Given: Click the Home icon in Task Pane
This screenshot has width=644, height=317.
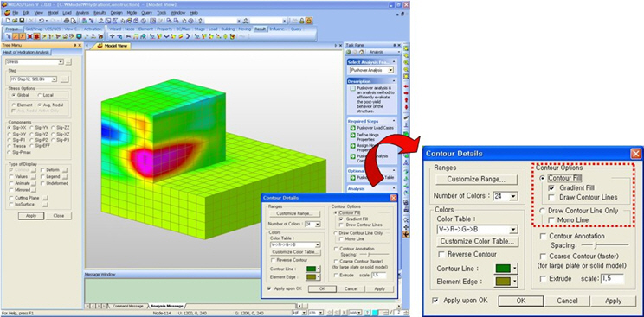Looking at the screenshot, I should coord(361,52).
